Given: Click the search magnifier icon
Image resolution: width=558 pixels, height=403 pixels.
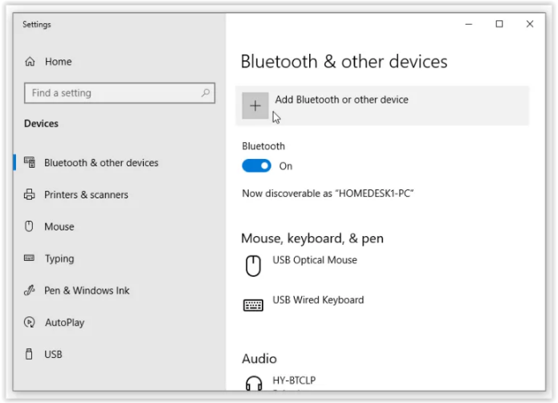Looking at the screenshot, I should [x=206, y=93].
